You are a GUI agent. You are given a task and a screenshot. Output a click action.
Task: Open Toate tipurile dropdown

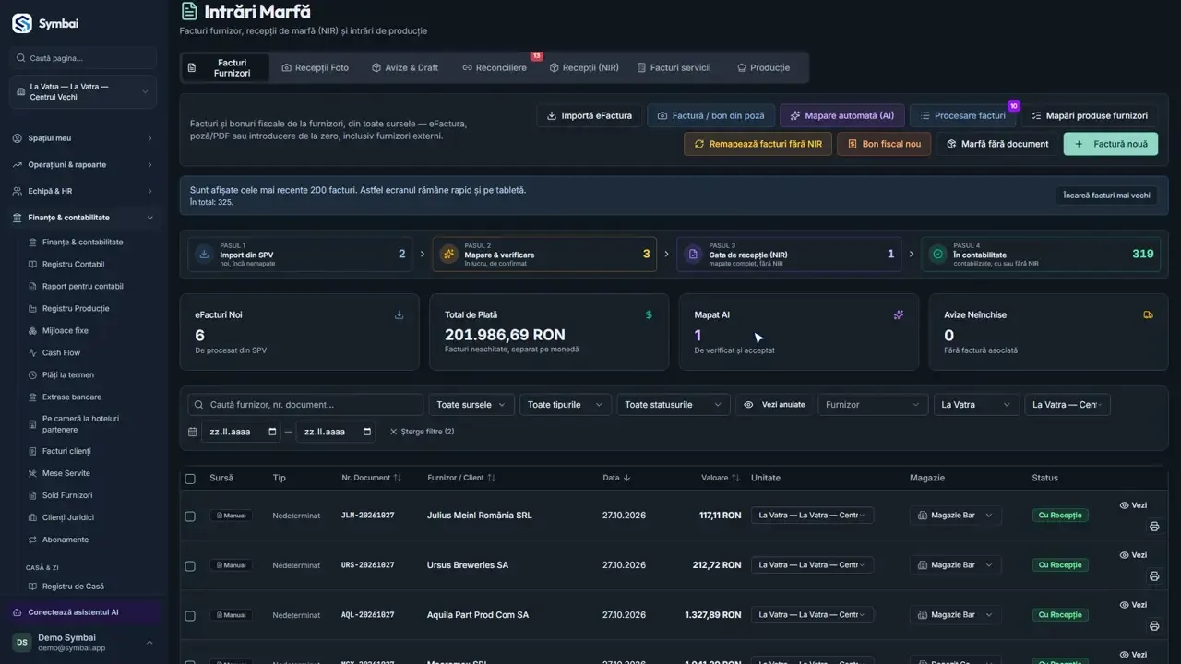[566, 405]
